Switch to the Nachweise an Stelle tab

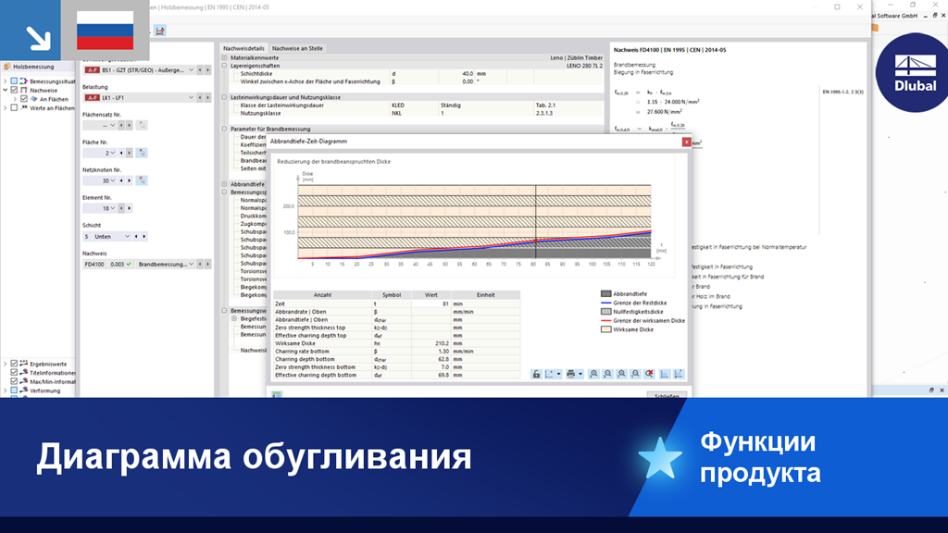coord(297,48)
